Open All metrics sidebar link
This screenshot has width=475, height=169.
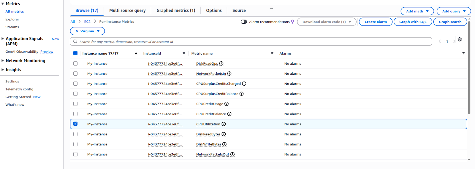click(x=15, y=12)
